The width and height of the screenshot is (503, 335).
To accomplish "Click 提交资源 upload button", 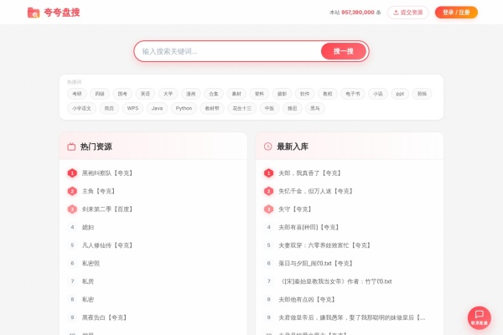I will point(407,13).
